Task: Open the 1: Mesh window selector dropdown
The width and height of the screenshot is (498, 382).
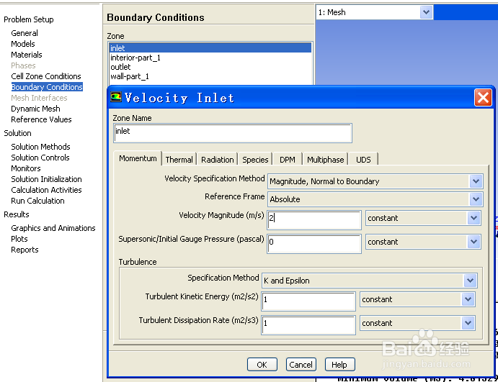Action: coord(426,12)
